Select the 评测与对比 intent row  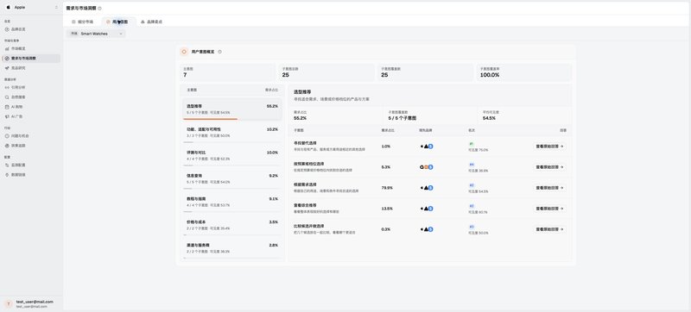point(231,156)
